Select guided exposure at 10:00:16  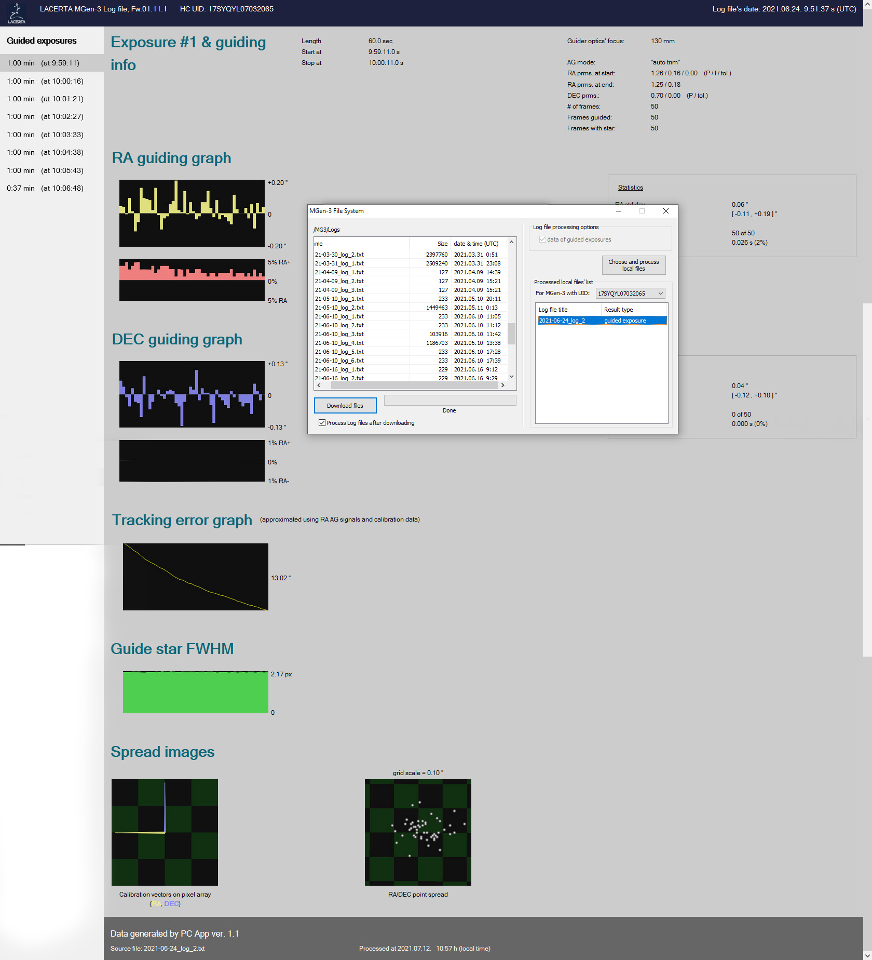click(x=45, y=81)
